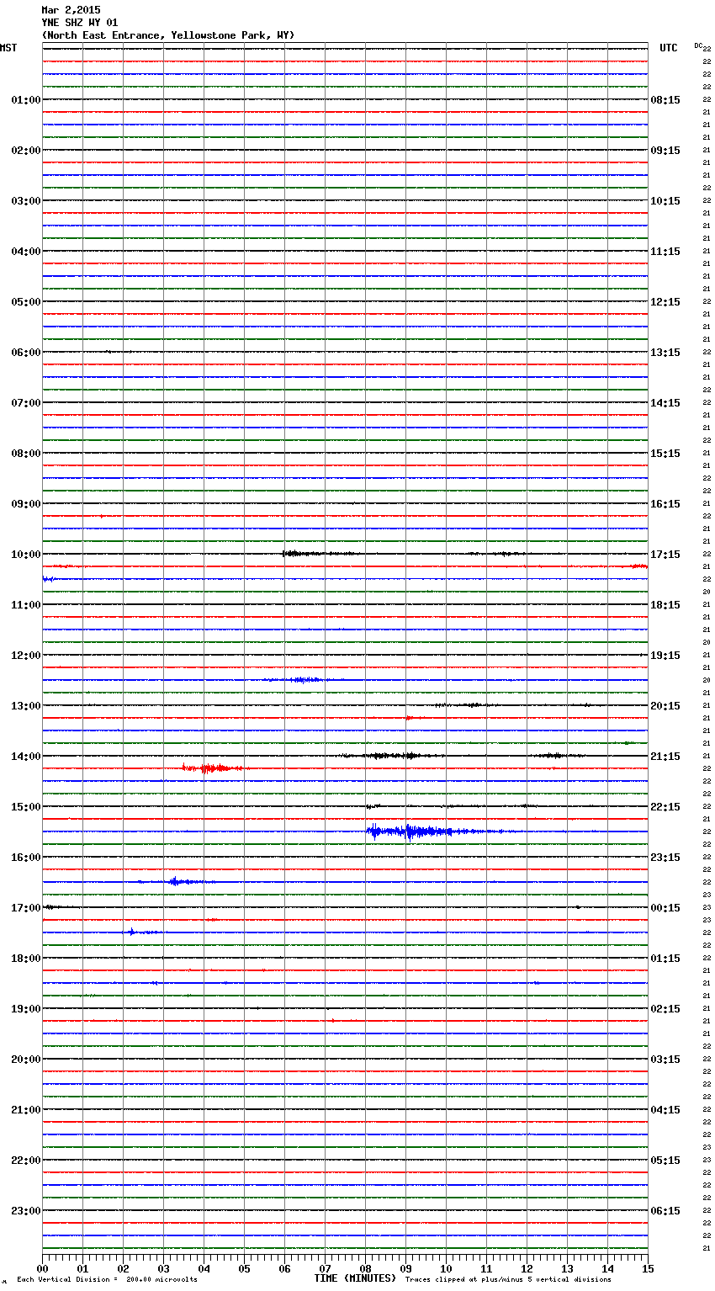Select the 23:15 UTC time label
The width and height of the screenshot is (715, 1291).
click(665, 858)
